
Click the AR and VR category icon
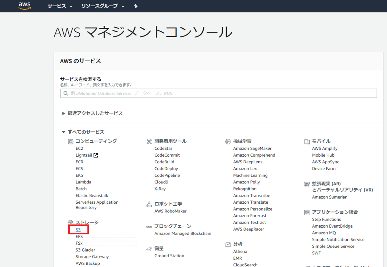click(307, 184)
